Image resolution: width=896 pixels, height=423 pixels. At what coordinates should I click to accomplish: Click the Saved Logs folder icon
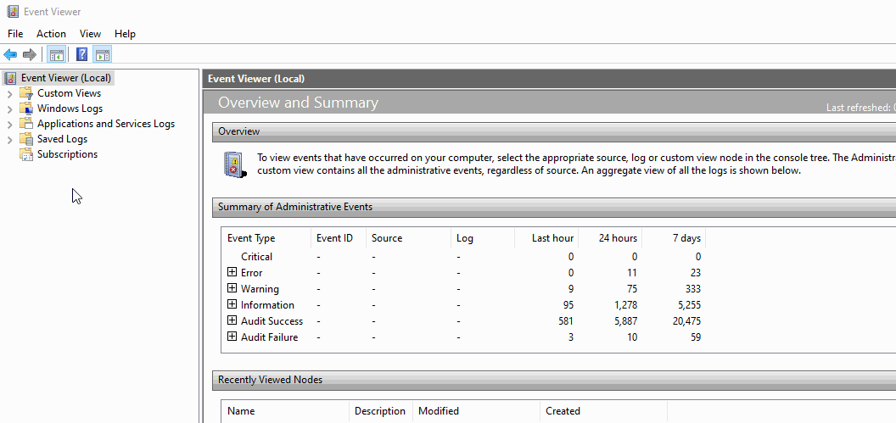point(26,139)
